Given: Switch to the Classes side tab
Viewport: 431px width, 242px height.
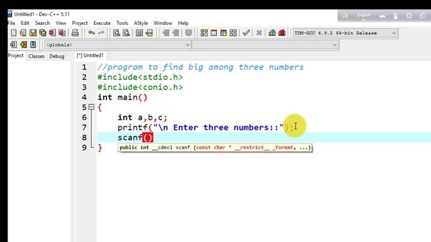Looking at the screenshot, I should 36,56.
